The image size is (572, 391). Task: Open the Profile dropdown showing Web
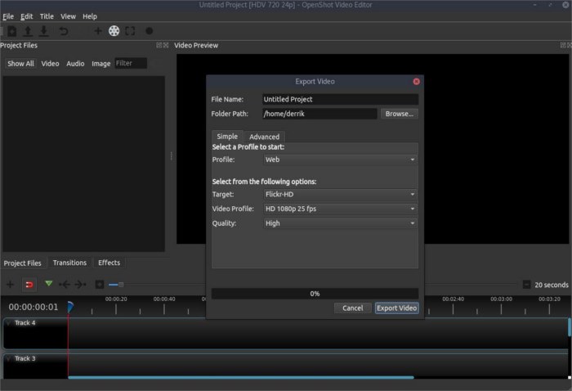(341, 160)
